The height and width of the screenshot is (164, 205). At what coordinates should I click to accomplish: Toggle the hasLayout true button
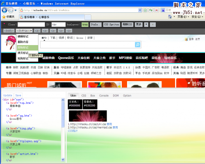coord(85,25)
